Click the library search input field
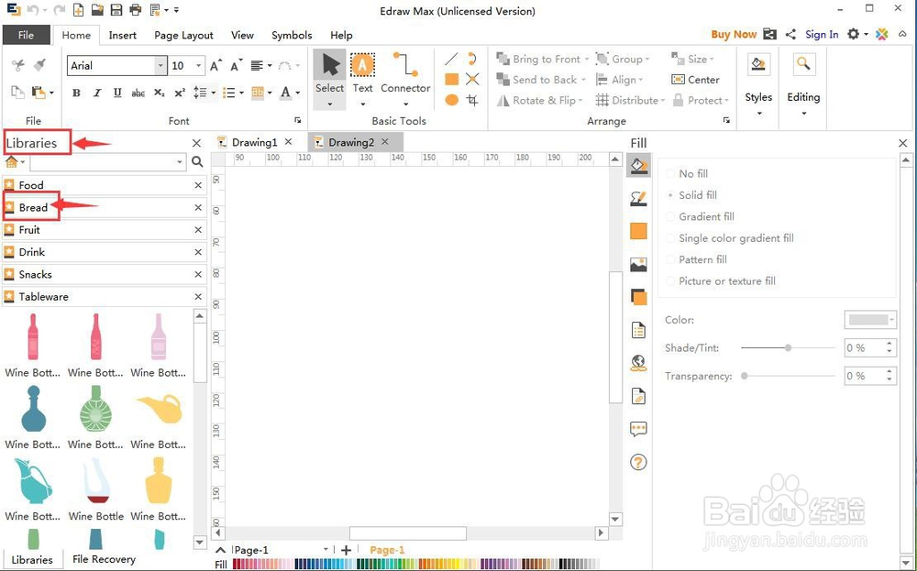The image size is (917, 571). pyautogui.click(x=103, y=162)
